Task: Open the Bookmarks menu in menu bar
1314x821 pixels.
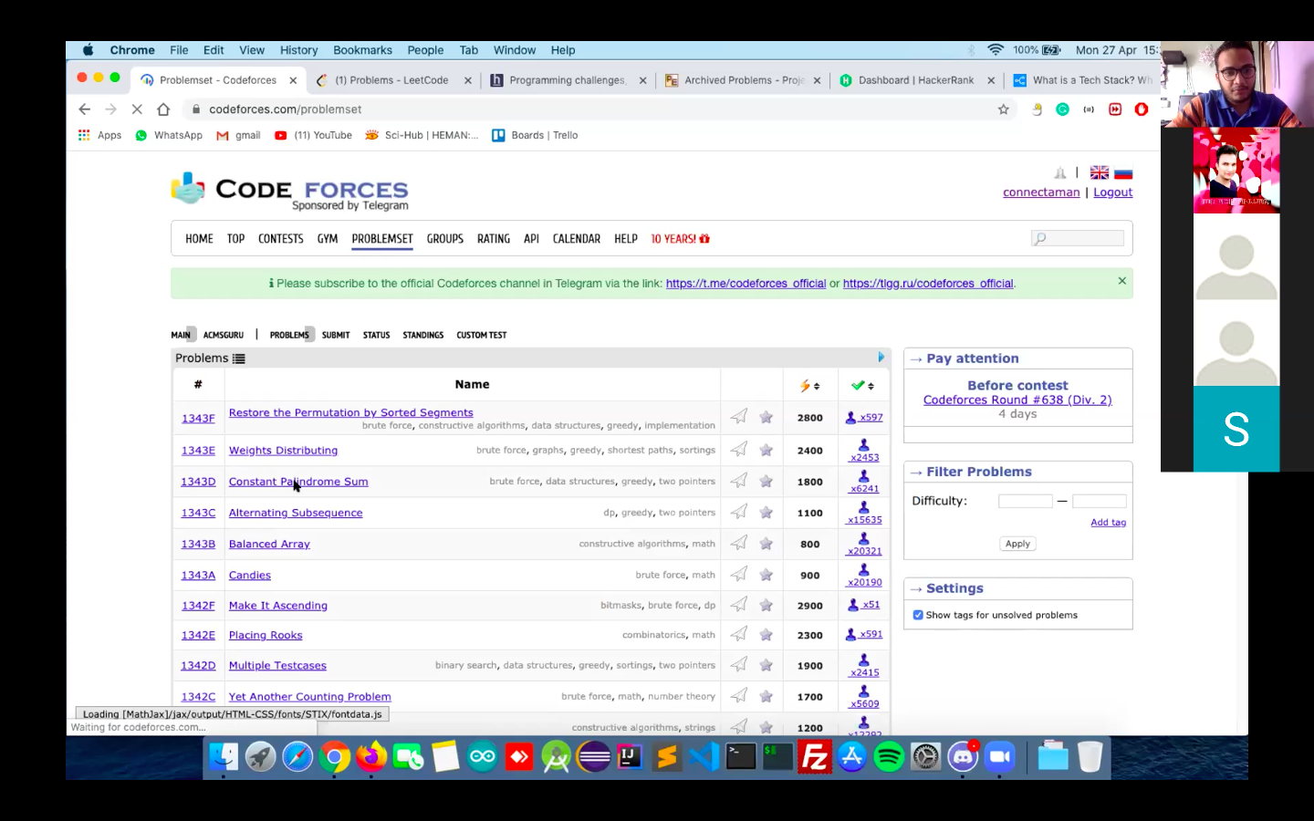Action: coord(362,50)
